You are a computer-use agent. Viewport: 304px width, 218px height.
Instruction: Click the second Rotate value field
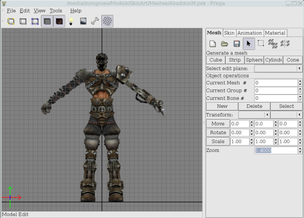[264, 133]
